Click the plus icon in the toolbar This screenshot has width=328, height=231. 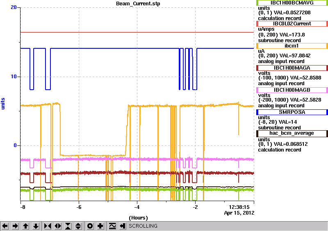point(100,226)
